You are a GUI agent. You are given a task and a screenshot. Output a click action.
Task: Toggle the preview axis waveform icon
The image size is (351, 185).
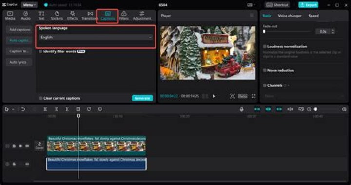pyautogui.click(x=290, y=109)
